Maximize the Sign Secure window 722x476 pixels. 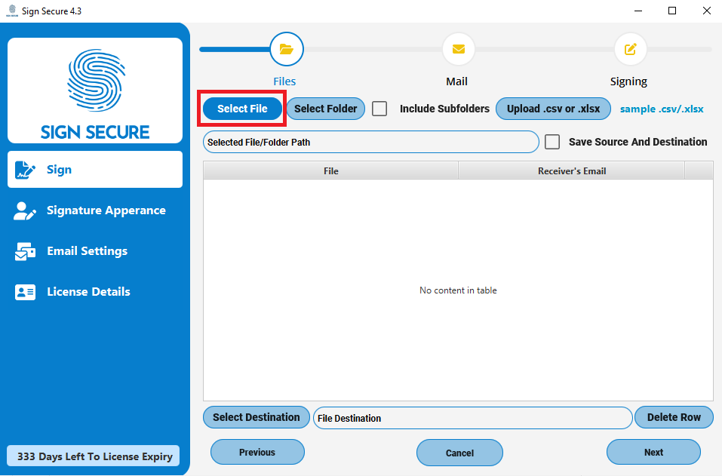click(672, 11)
